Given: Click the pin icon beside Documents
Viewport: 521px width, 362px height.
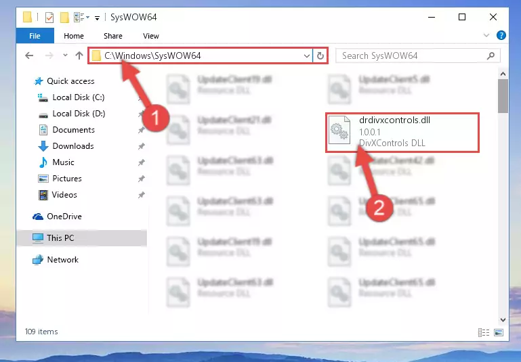Looking at the screenshot, I should click(141, 130).
